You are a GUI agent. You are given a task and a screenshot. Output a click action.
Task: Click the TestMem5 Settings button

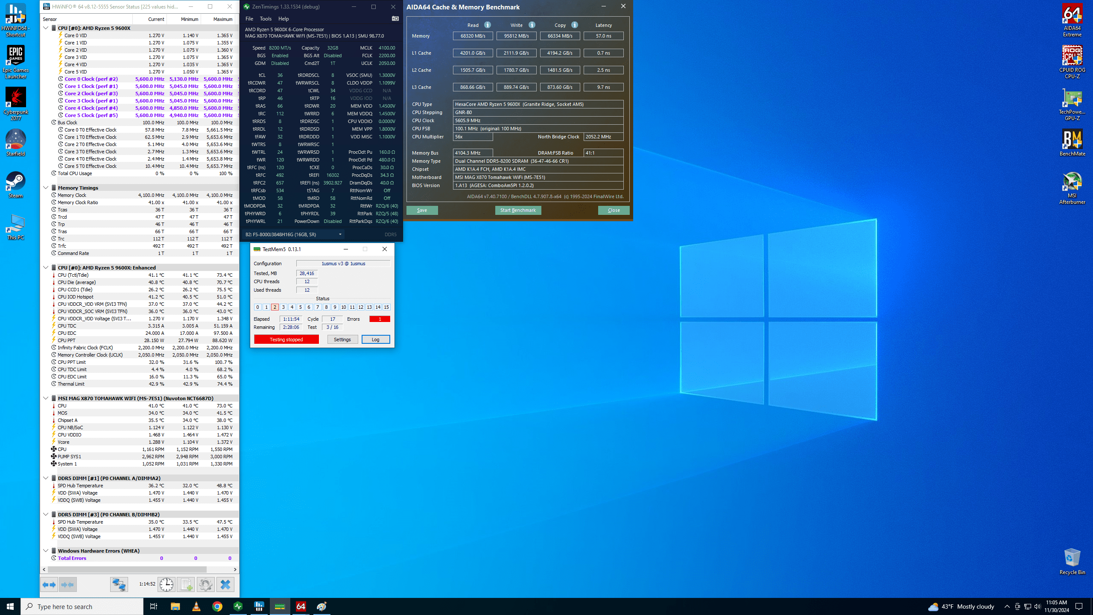pos(342,340)
